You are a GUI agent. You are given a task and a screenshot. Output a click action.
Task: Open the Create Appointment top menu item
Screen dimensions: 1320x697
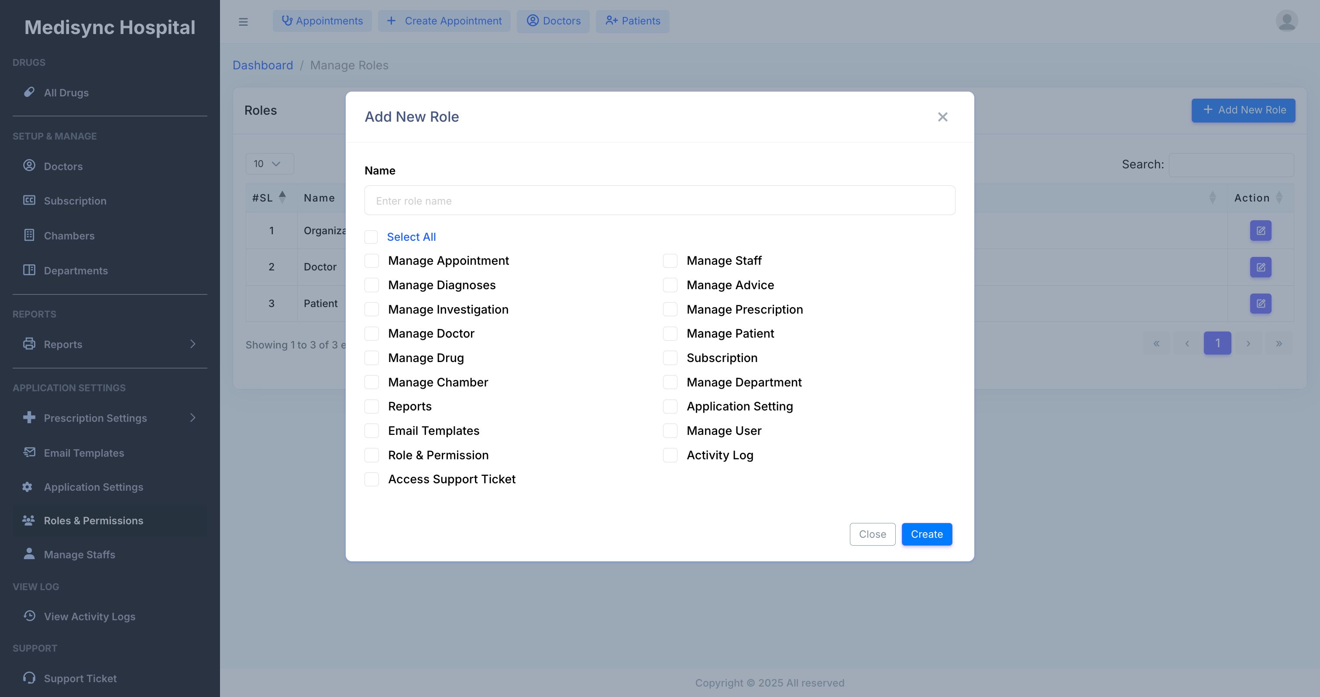pyautogui.click(x=444, y=21)
